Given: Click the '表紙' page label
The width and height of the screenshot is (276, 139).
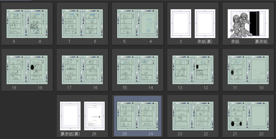Looking at the screenshot, I should 235,42.
